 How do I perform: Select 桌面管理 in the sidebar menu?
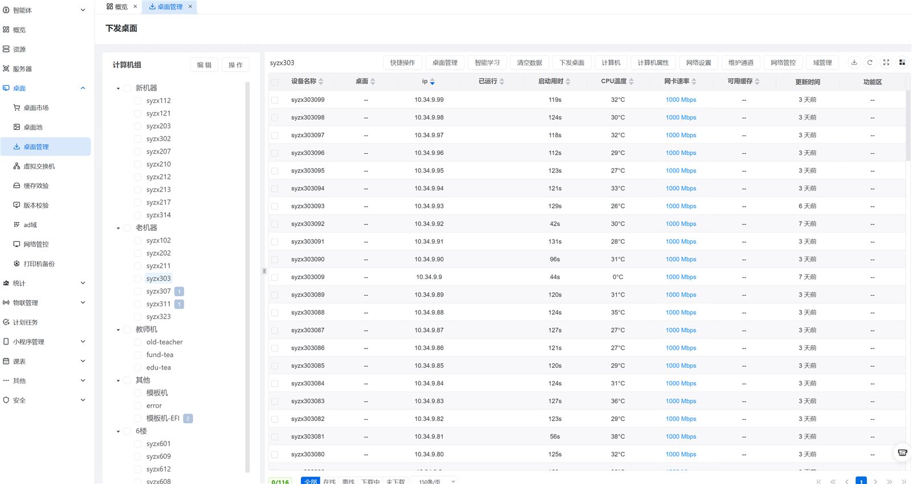[x=46, y=147]
